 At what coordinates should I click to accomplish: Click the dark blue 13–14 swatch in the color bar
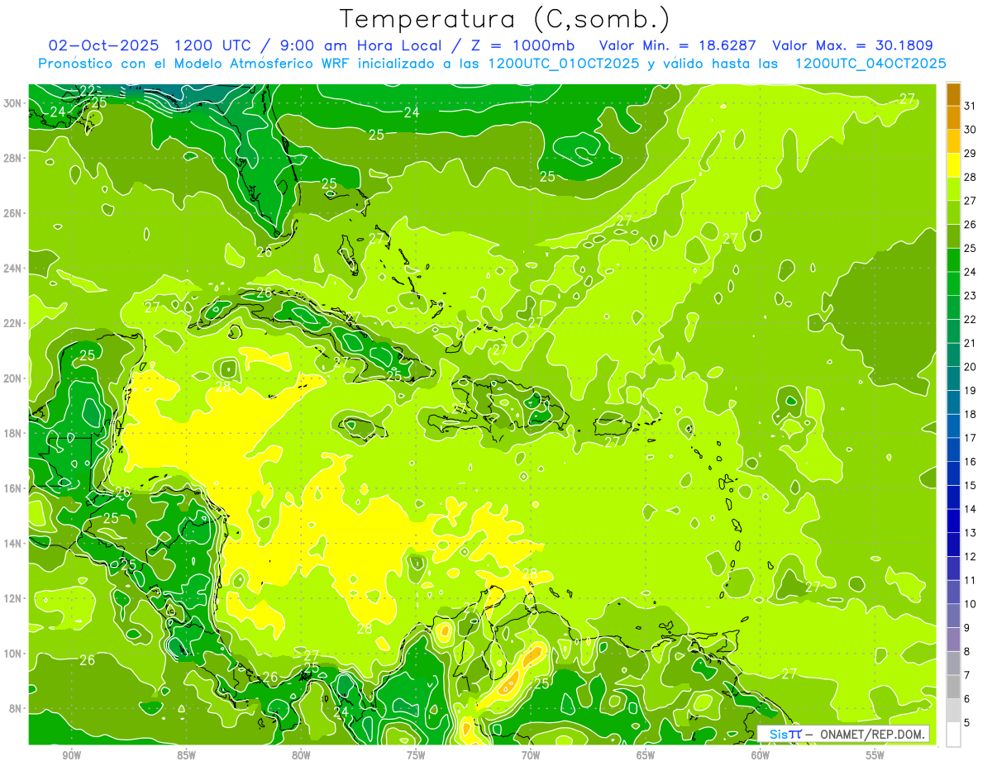click(x=953, y=521)
